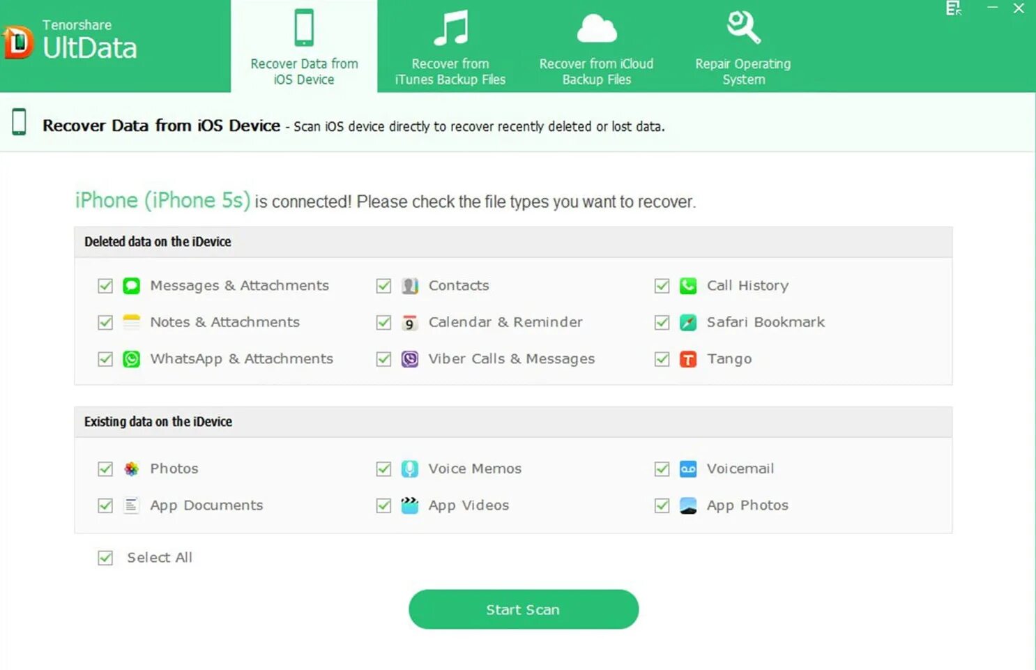Uncheck Messages & Attachments checkbox
Viewport: 1036px width, 670px height.
click(x=105, y=286)
